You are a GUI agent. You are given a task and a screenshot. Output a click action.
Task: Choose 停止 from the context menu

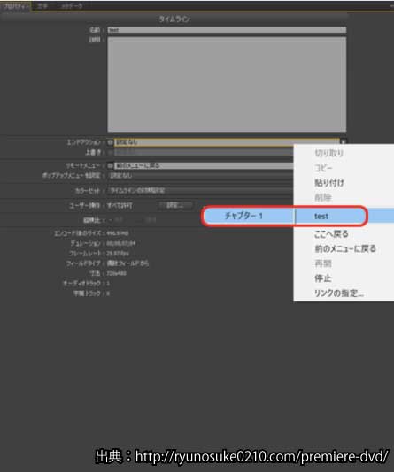(322, 278)
